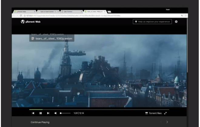
Task: Open the browser three-dot menu
Action: point(186,15)
